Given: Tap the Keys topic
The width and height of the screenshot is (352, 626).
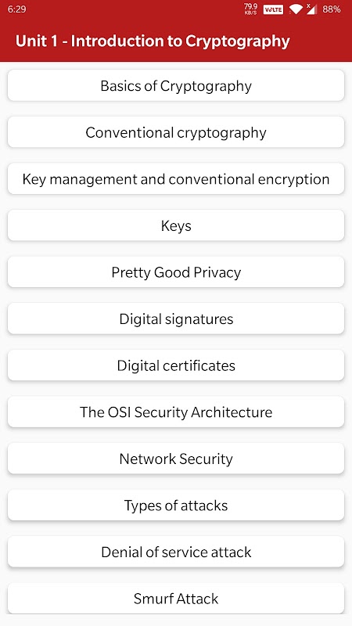Looking at the screenshot, I should [176, 225].
